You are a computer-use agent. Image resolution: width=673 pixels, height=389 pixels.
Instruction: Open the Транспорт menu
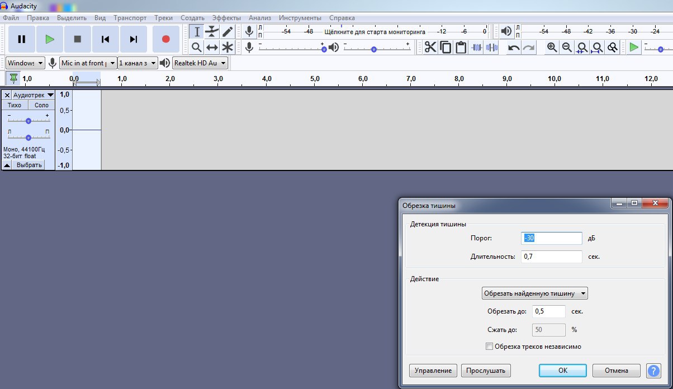pos(130,18)
